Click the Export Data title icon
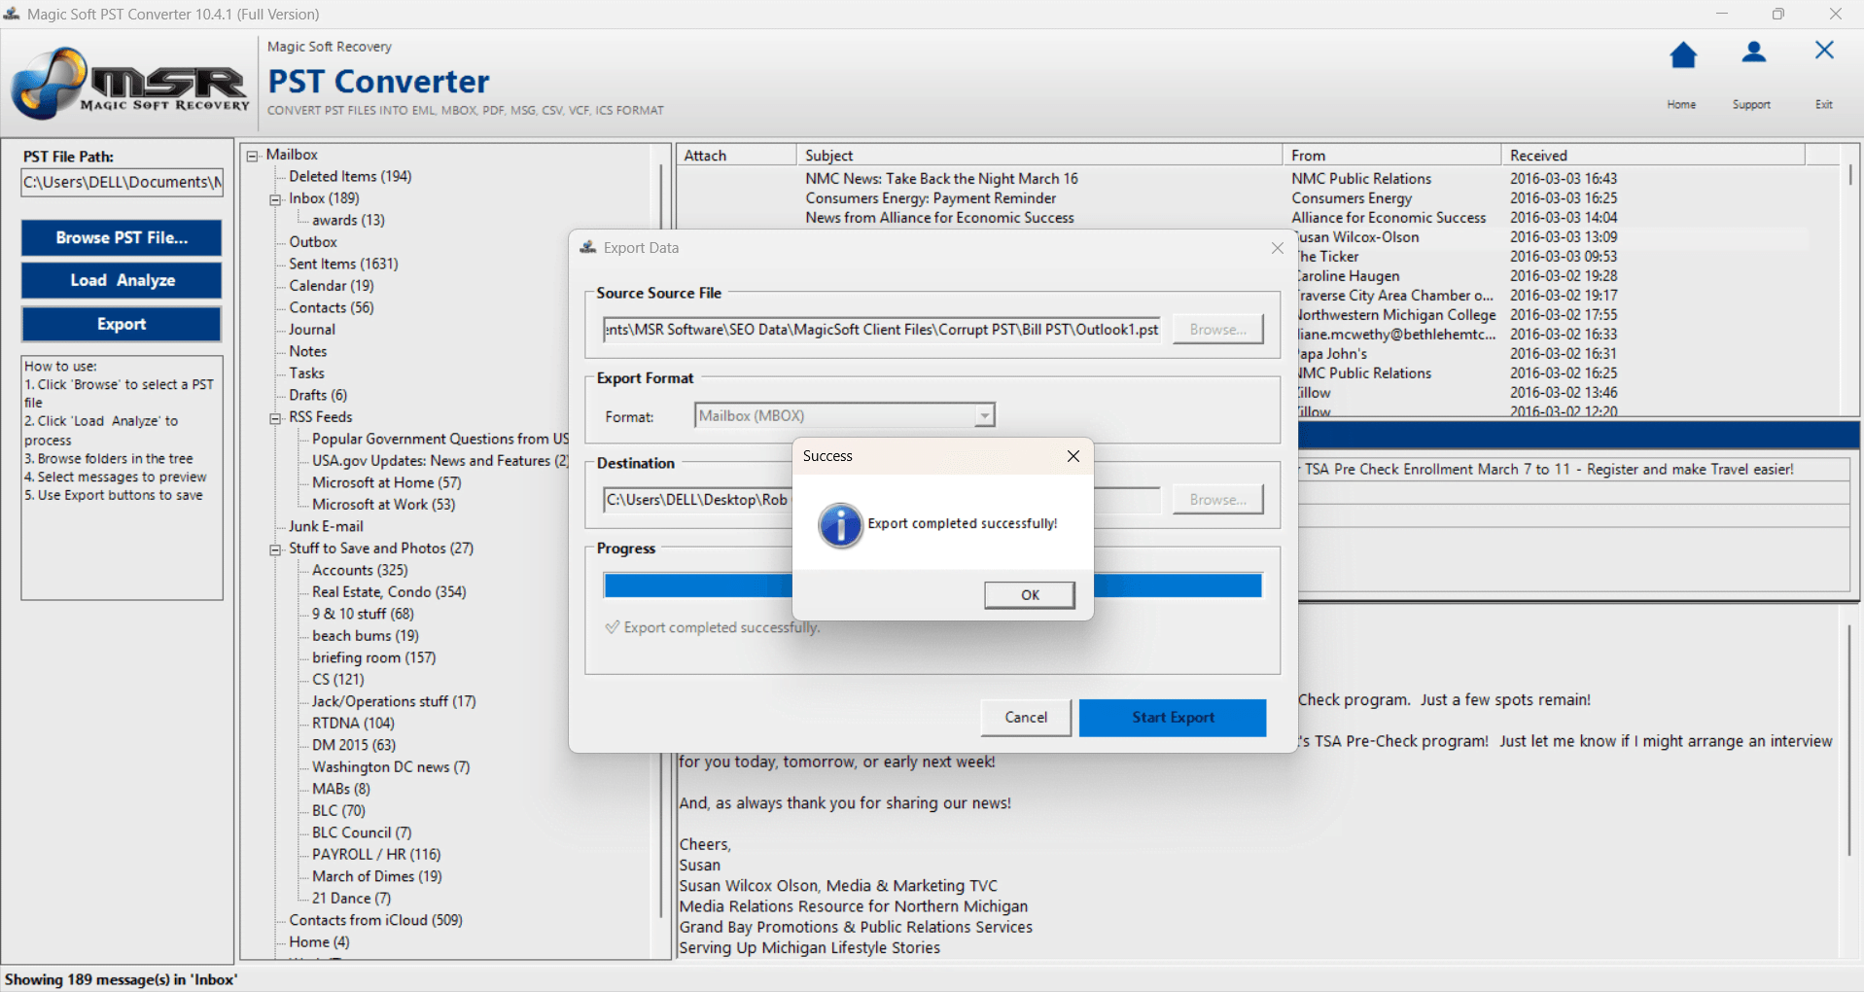This screenshot has width=1864, height=992. [587, 248]
